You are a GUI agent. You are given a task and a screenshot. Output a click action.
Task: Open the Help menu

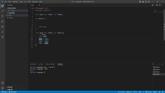(x=40, y=2)
